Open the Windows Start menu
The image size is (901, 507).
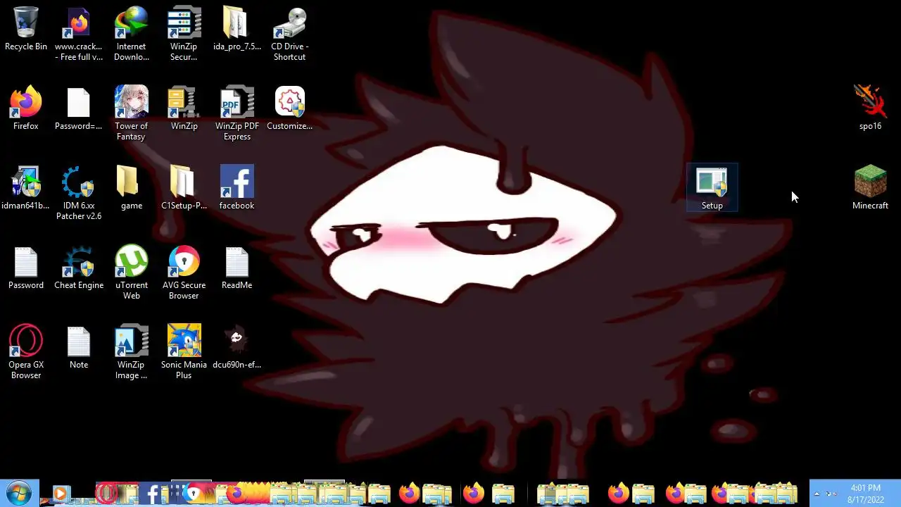(x=18, y=493)
